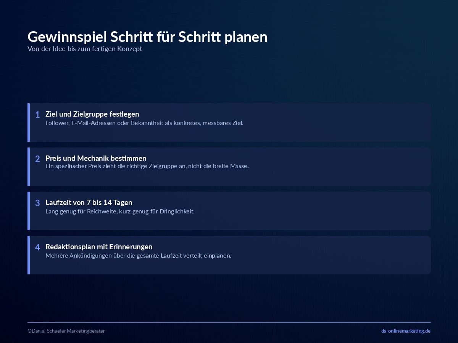Click the copyright text 'Daniel Schaefer Marketingberater'

[x=66, y=331]
